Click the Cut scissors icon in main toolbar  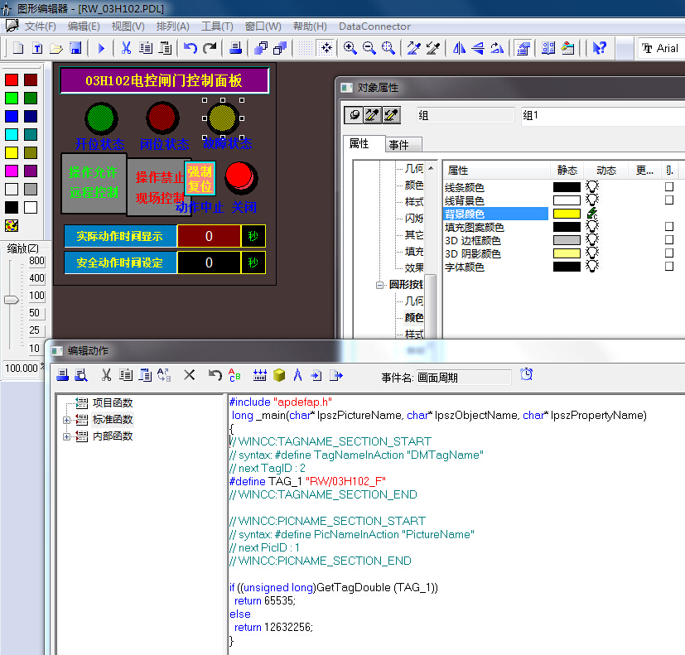pyautogui.click(x=127, y=49)
